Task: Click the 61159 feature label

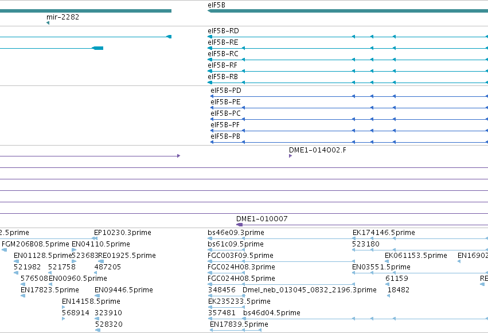Action: 397,279
